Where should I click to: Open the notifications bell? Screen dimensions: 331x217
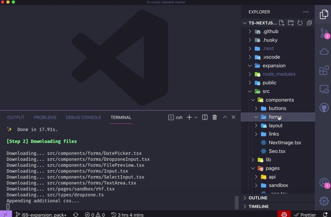point(325,215)
